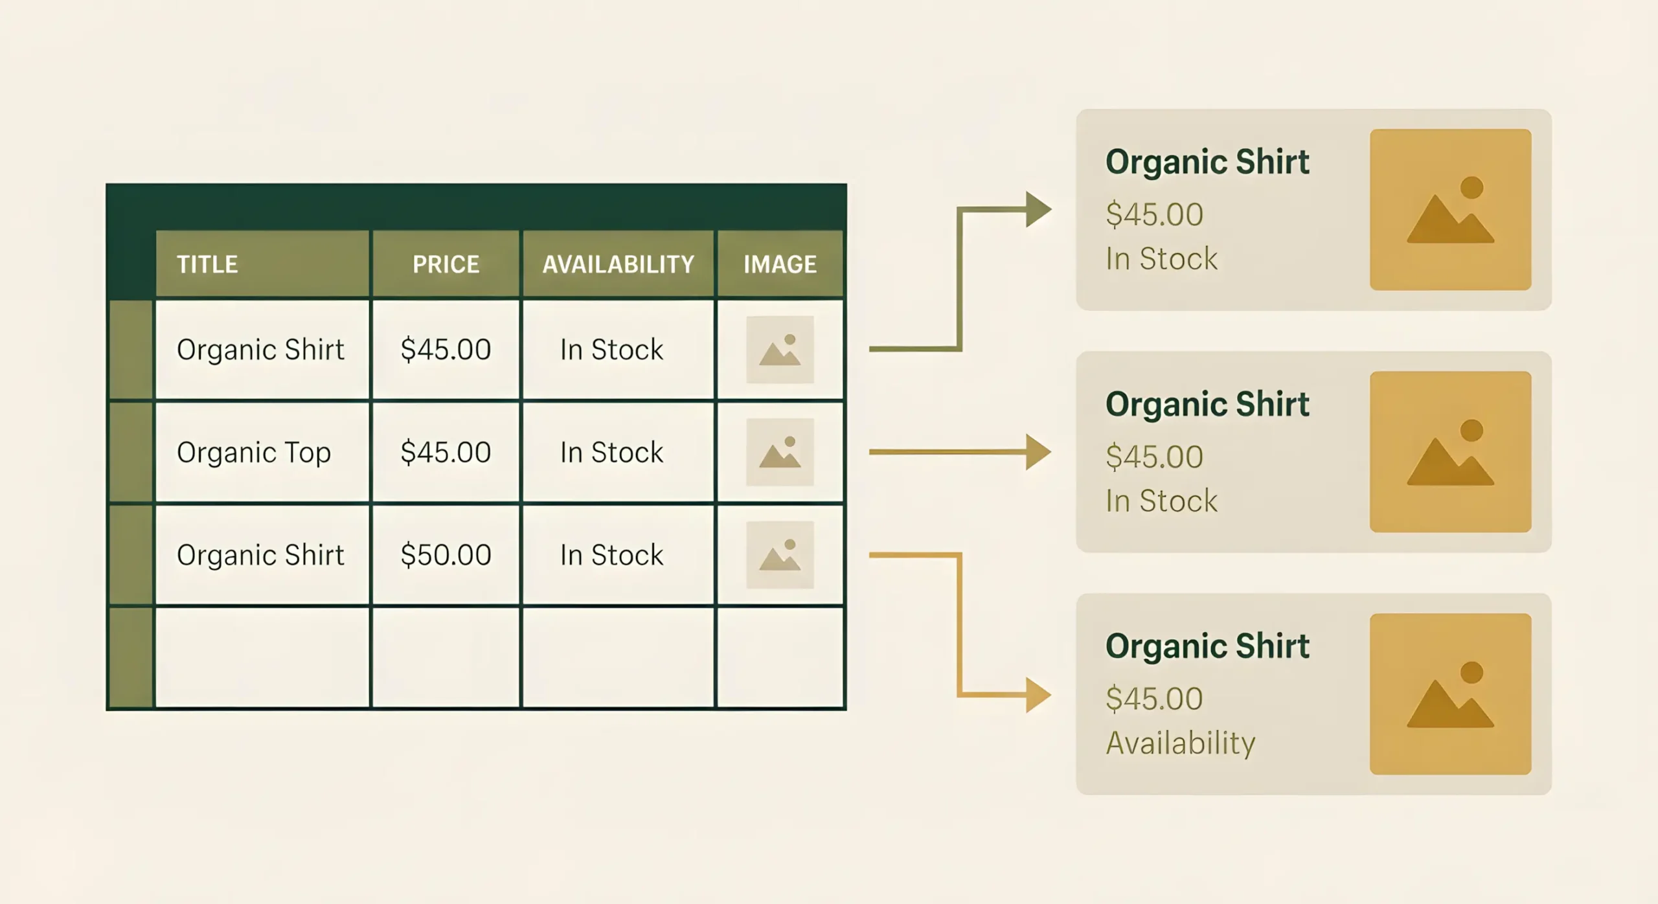Select the thumbnail on the card showing "Availability"
Image resolution: width=1658 pixels, height=904 pixels.
(1450, 694)
